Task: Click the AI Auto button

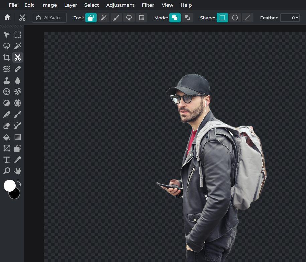Action: coord(49,18)
